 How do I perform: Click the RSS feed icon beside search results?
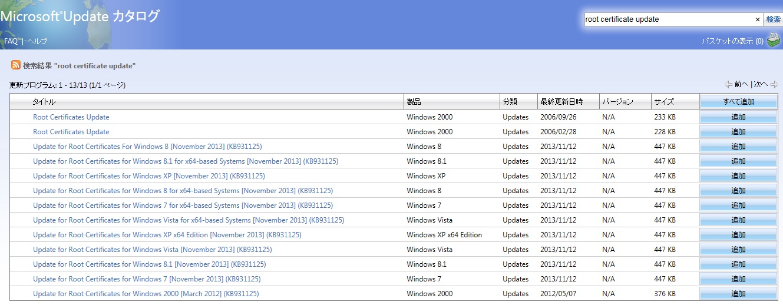[15, 65]
